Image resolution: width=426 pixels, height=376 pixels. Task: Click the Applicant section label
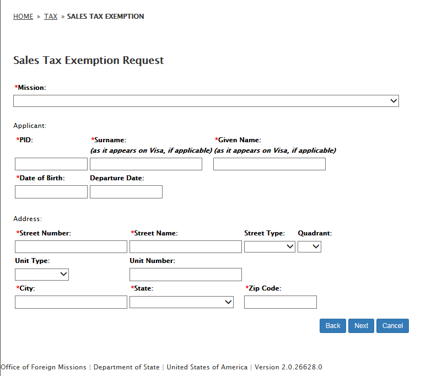[x=30, y=126]
